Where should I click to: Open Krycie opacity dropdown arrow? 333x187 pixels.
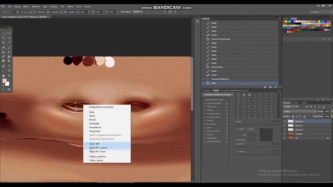pyautogui.click(x=331, y=112)
